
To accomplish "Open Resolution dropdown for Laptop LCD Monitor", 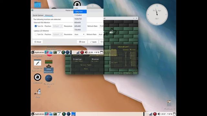I will (79, 34).
